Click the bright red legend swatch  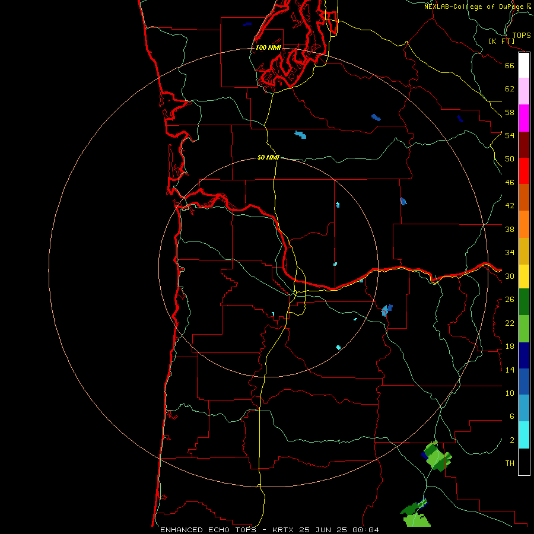[524, 171]
